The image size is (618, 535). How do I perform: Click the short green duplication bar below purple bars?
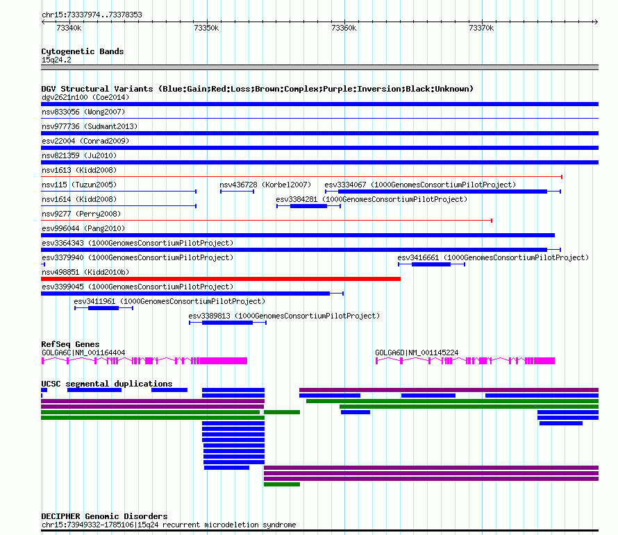click(282, 484)
